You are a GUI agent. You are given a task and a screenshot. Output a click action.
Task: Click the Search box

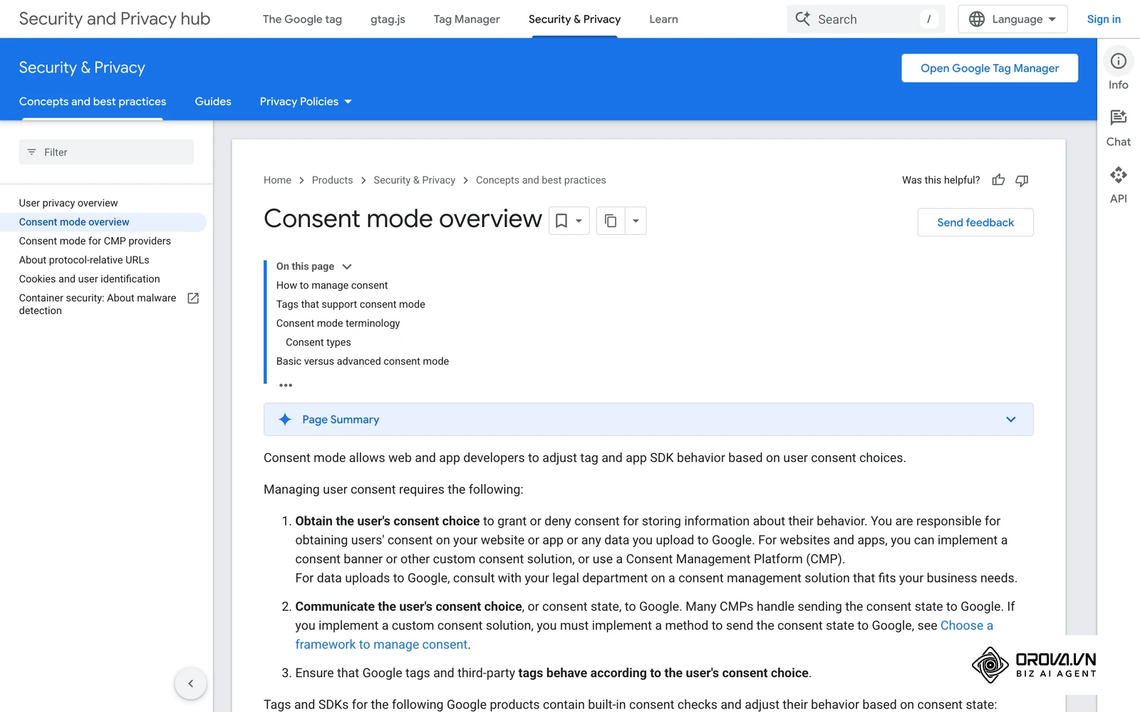click(866, 19)
